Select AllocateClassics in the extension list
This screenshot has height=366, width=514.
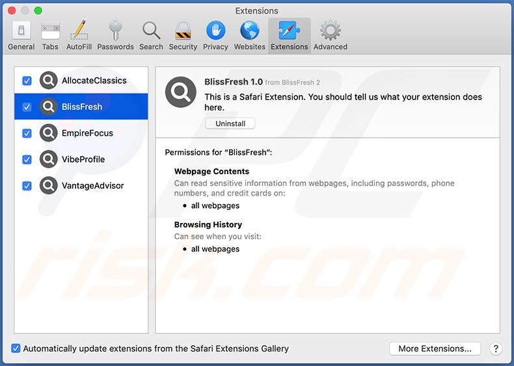coord(81,80)
